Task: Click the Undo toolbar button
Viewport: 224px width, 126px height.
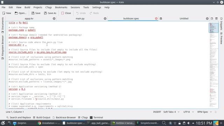Action: [x=81, y=13]
